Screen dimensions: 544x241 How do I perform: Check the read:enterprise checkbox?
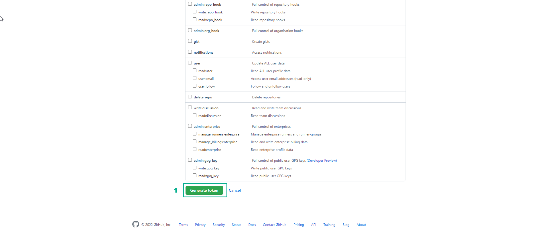(x=194, y=149)
